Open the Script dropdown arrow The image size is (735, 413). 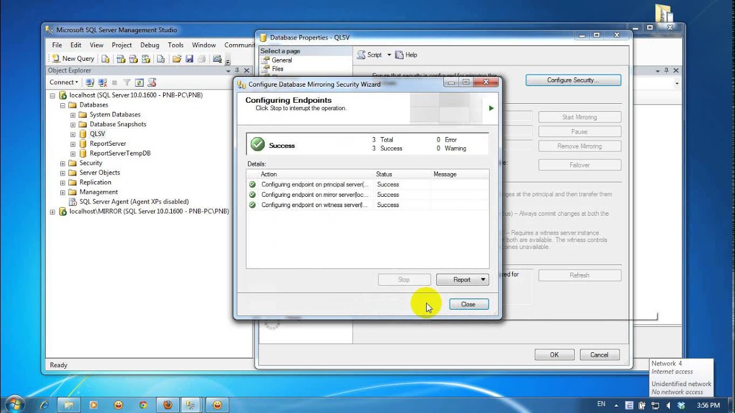point(389,55)
